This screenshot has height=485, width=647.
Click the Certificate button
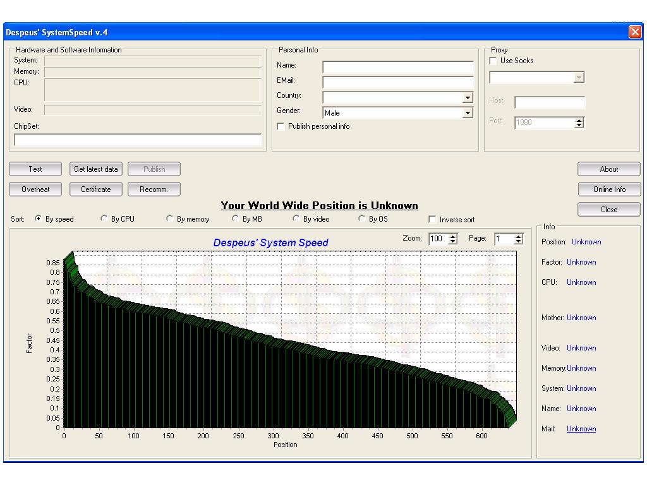95,189
